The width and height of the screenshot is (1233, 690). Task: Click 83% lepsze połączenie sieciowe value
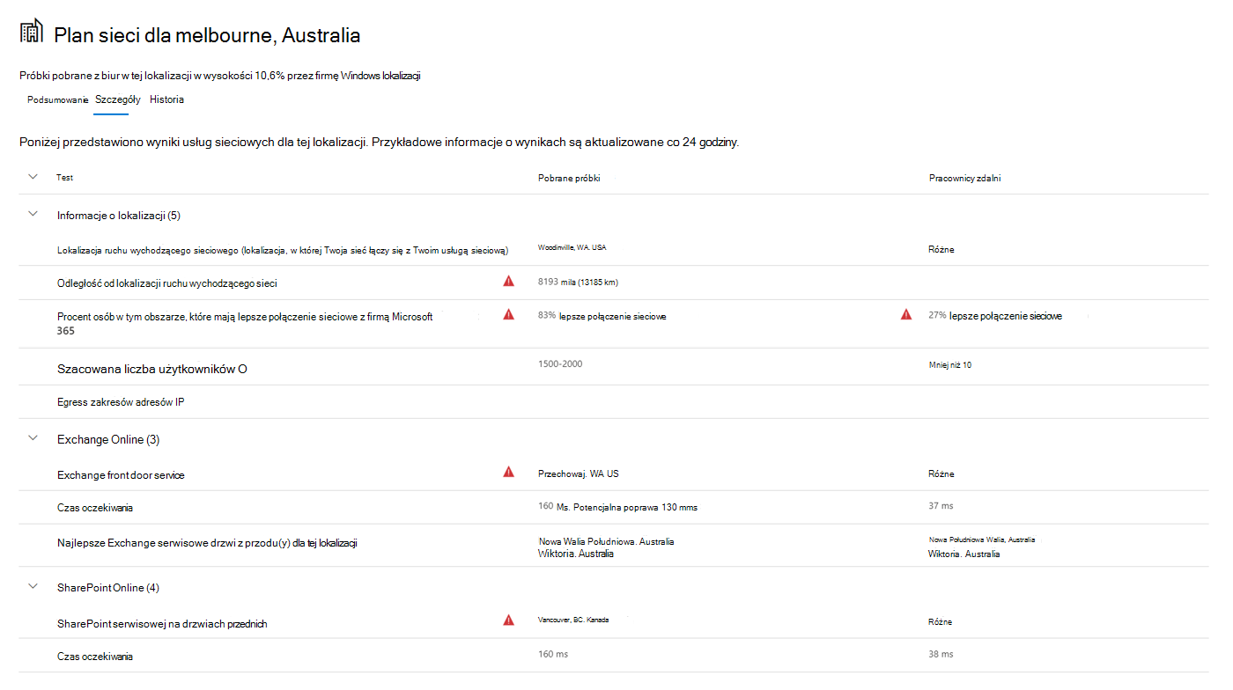[602, 316]
